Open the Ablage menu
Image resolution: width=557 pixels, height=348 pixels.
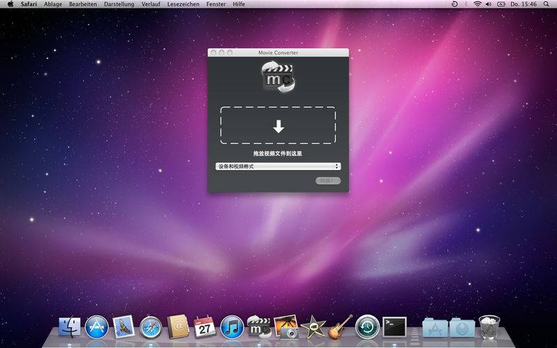click(x=53, y=4)
